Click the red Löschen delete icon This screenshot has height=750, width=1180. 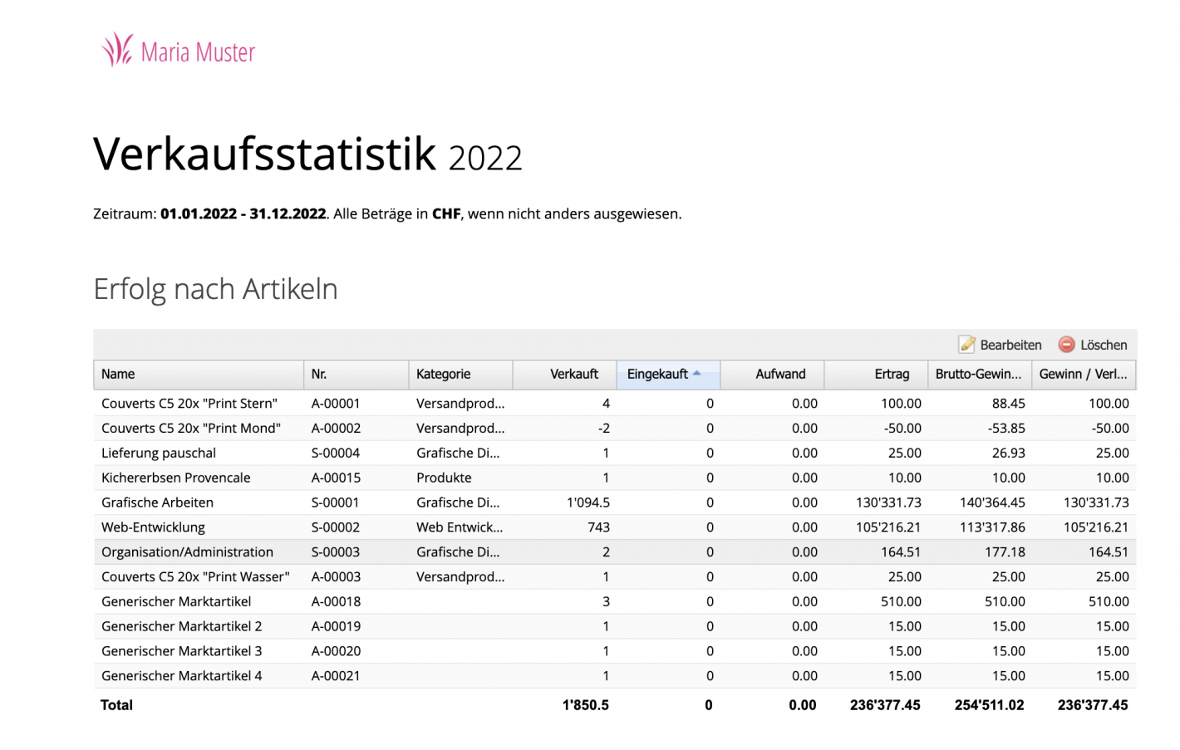tap(1064, 345)
